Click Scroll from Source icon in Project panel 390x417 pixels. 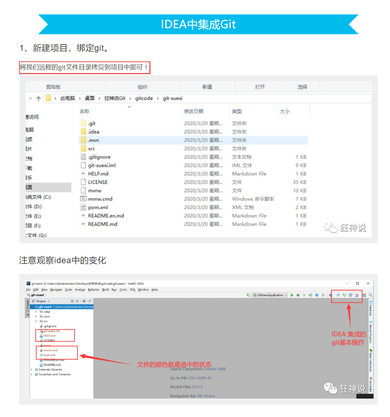point(72,301)
